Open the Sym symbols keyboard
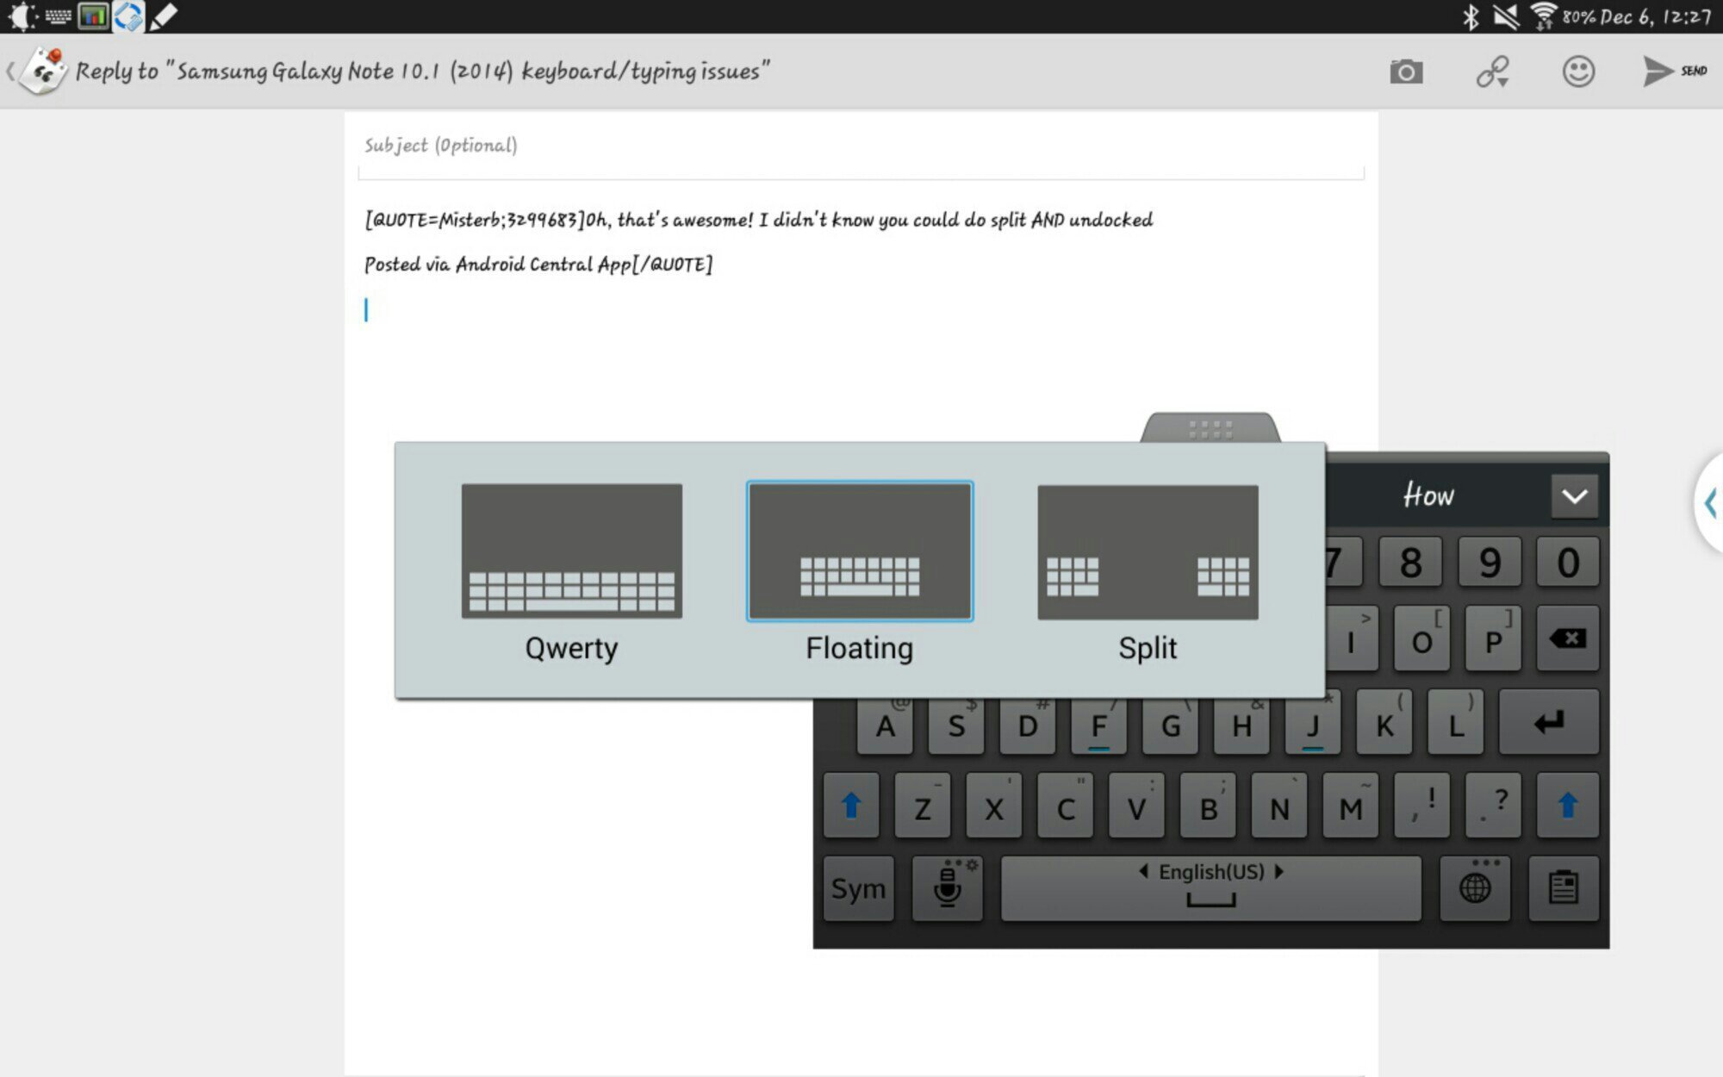The image size is (1723, 1077). click(x=858, y=888)
